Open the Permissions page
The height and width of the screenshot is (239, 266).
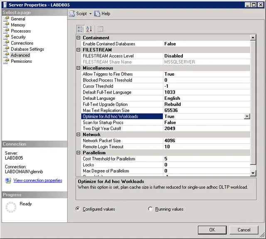pyautogui.click(x=22, y=61)
